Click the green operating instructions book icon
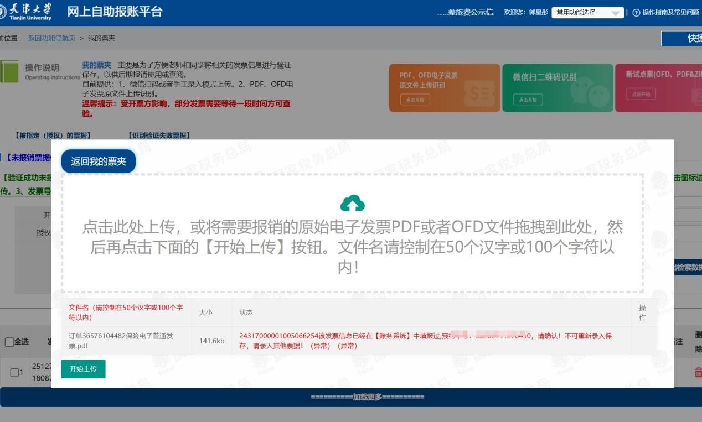The height and width of the screenshot is (422, 702). point(9,71)
